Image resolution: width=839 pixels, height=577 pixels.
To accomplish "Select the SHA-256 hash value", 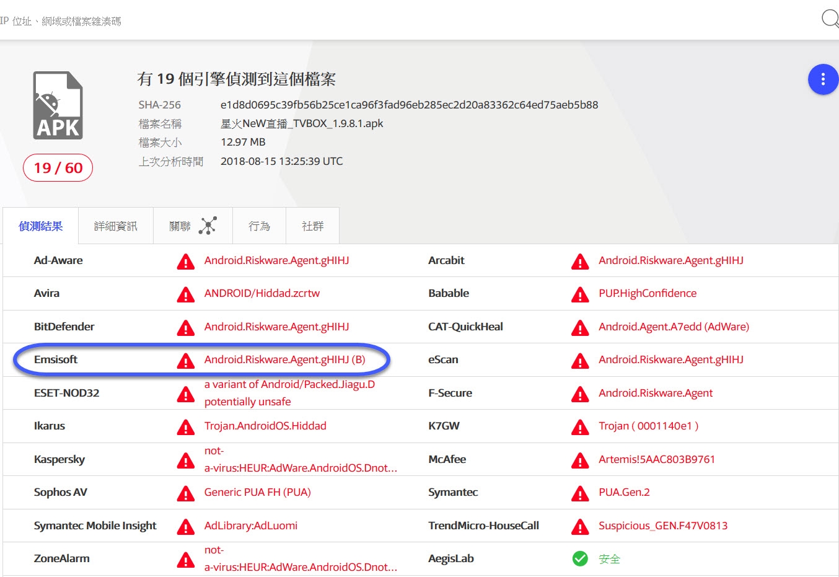I will (x=410, y=105).
